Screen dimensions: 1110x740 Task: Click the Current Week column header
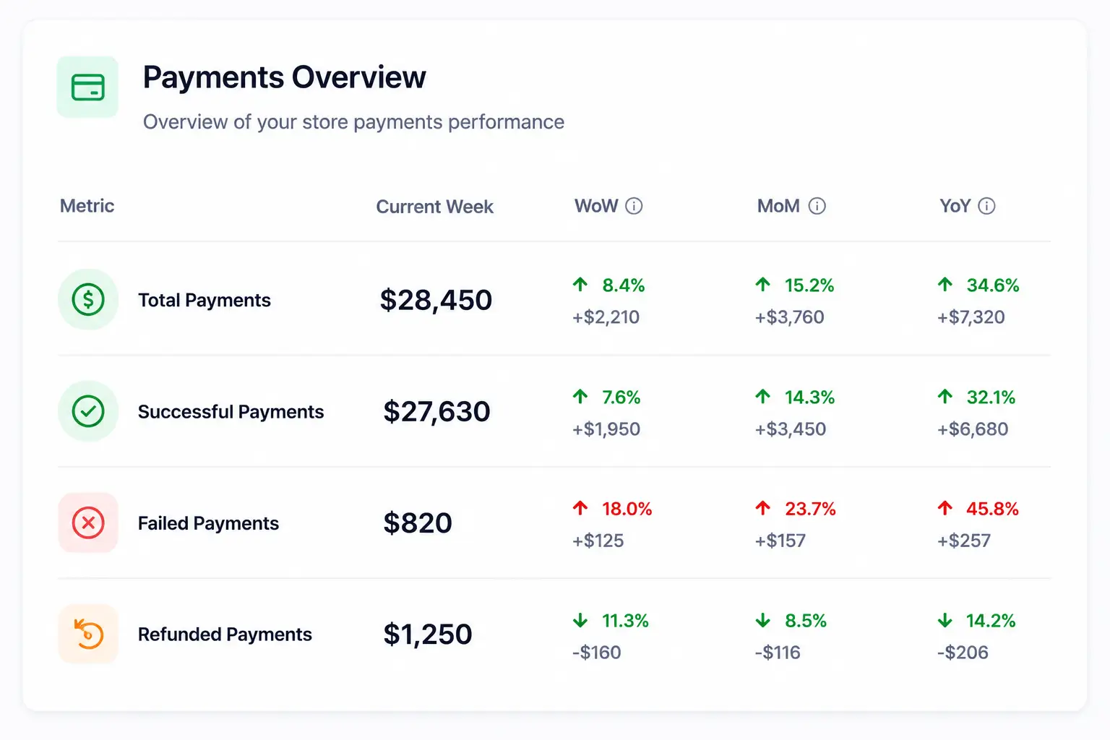tap(435, 207)
